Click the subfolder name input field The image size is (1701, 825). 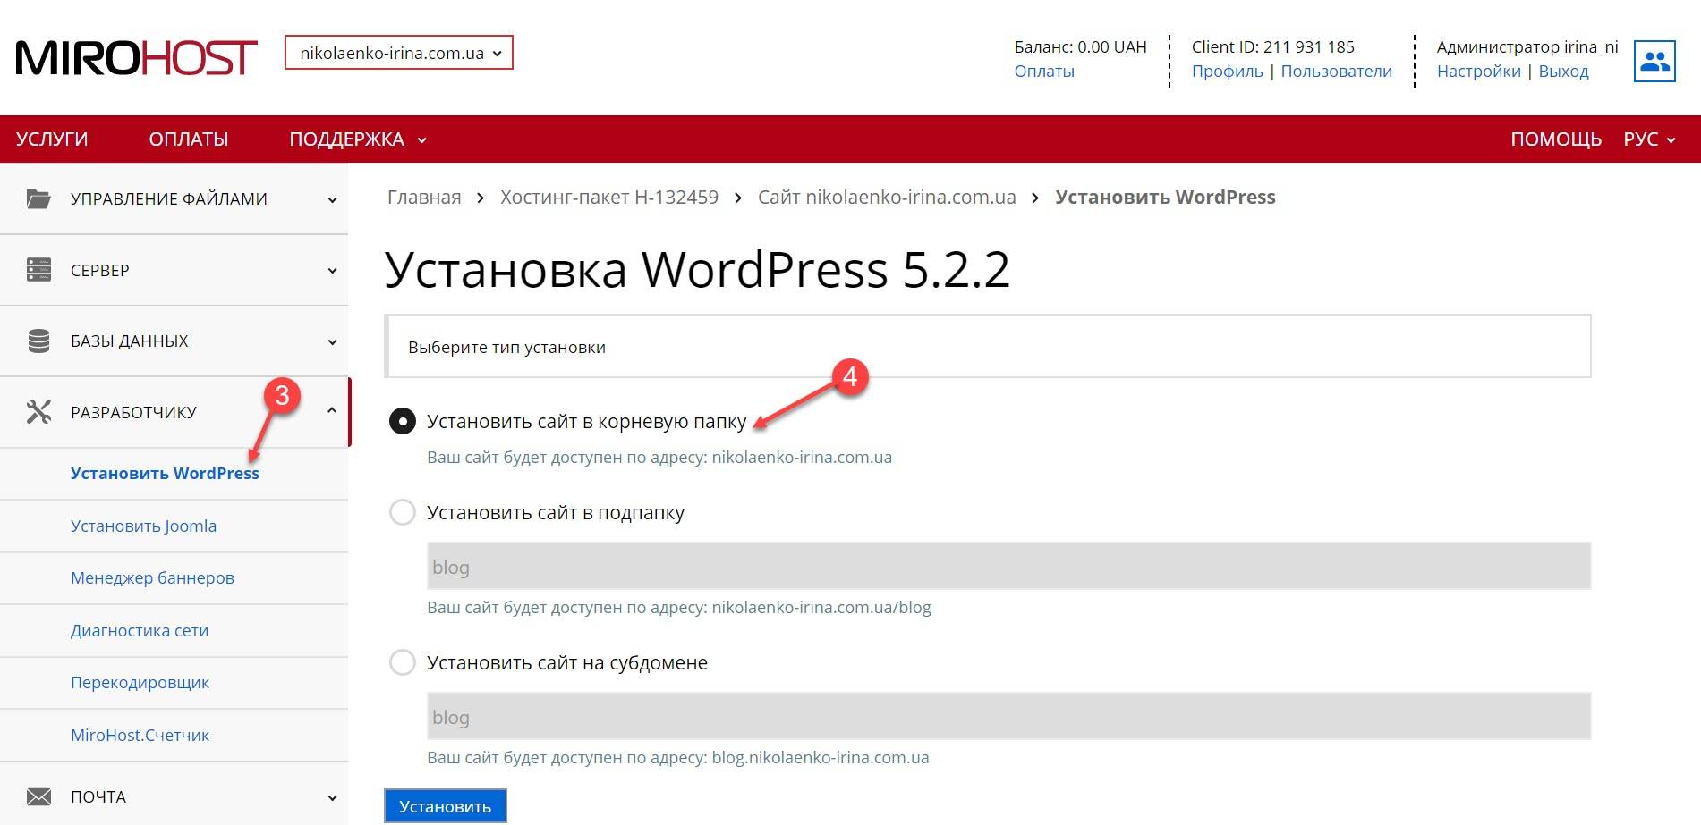1008,566
